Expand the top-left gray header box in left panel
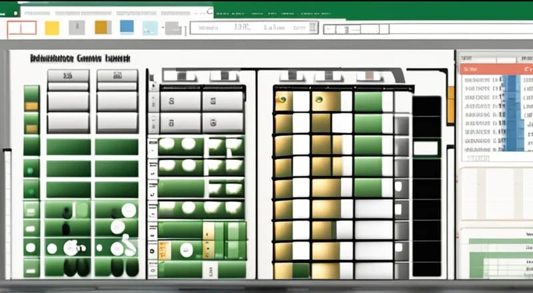Screen dimensions: 533x293 [x=67, y=75]
